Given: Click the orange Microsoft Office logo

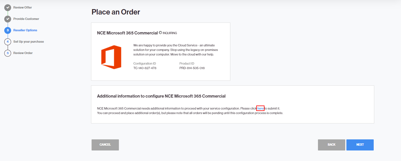Looking at the screenshot, I should [x=111, y=57].
